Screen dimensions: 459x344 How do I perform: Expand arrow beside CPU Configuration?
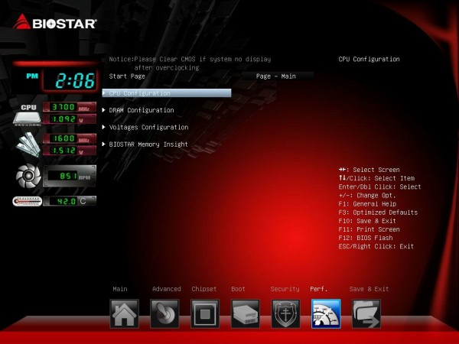click(104, 92)
